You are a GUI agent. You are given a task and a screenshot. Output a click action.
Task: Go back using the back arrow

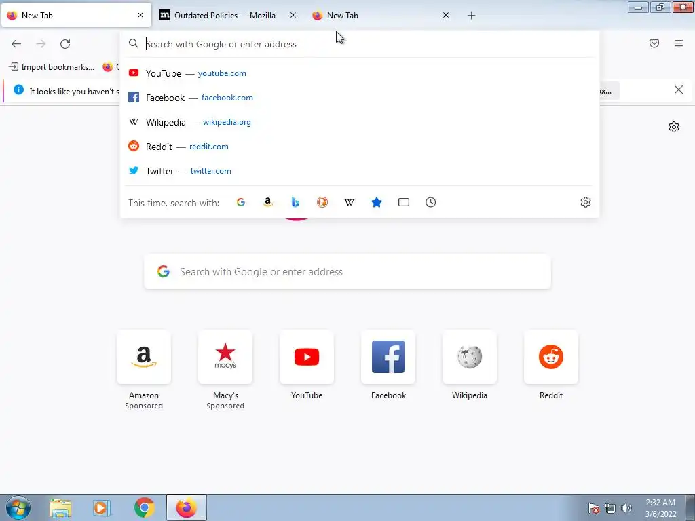pos(16,44)
